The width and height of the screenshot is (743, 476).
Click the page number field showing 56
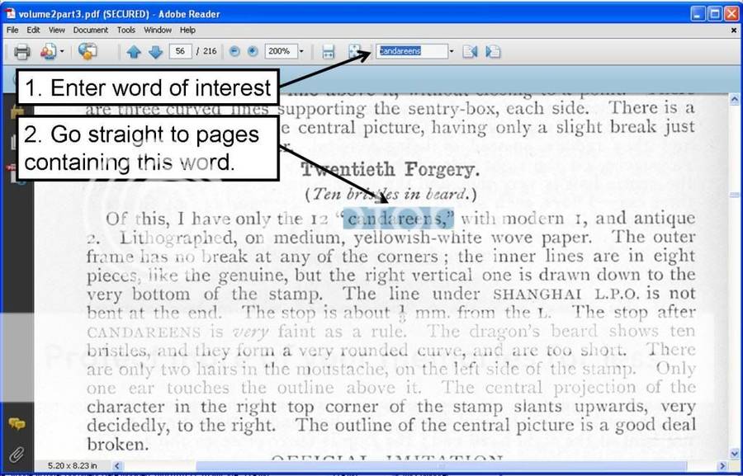[x=180, y=51]
